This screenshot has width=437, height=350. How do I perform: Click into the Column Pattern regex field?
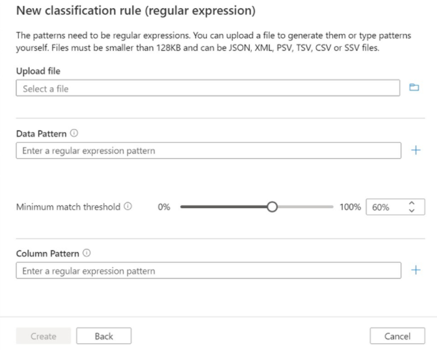pyautogui.click(x=208, y=270)
